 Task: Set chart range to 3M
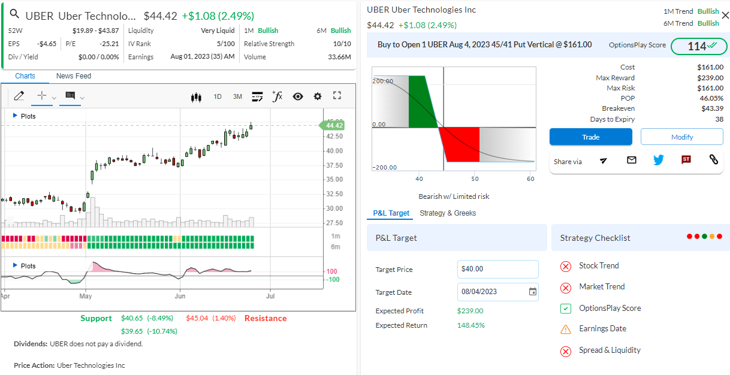click(237, 96)
